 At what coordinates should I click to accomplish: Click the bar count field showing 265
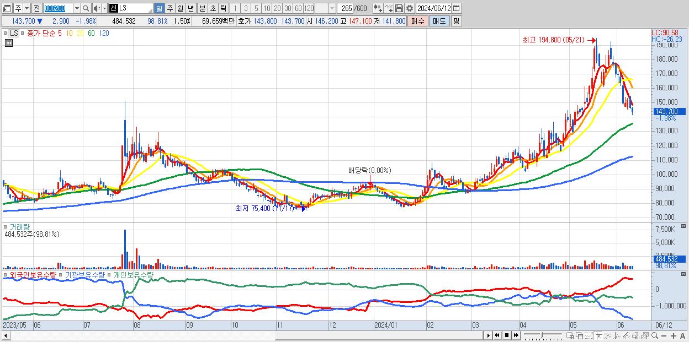click(x=346, y=8)
